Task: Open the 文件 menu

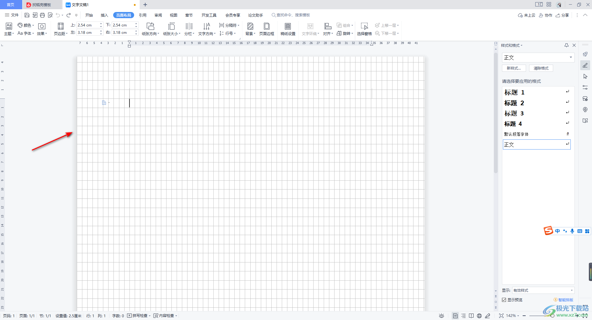Action: pos(12,15)
